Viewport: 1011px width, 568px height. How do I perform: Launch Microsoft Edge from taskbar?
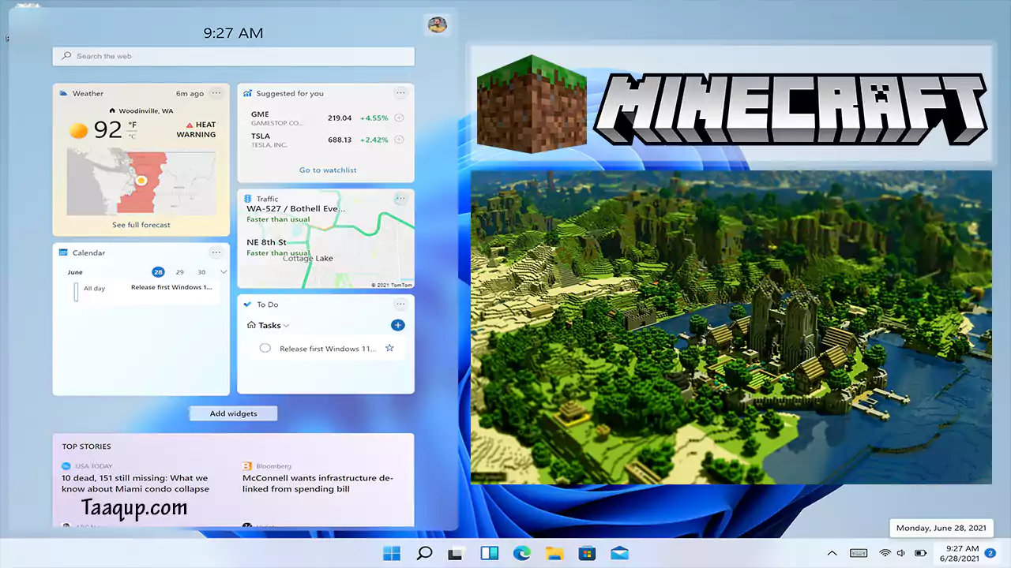522,553
